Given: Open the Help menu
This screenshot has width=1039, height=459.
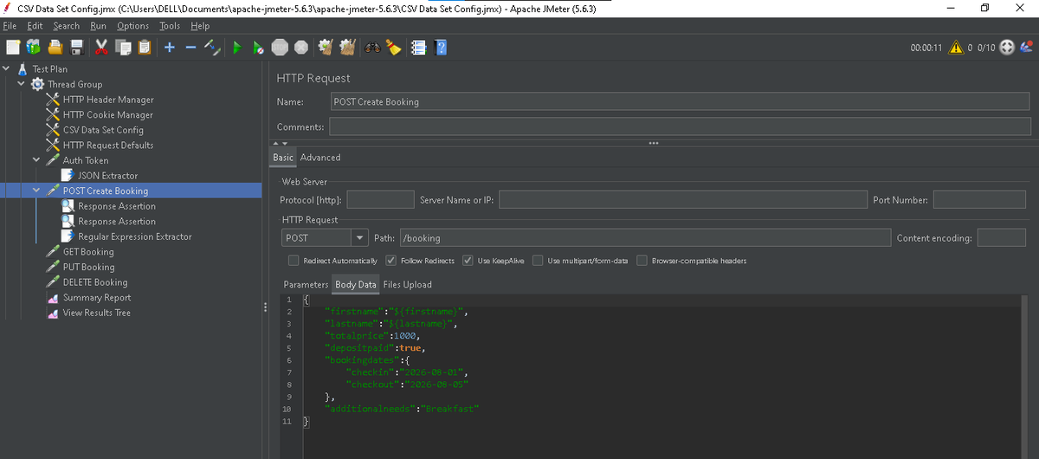Looking at the screenshot, I should tap(200, 26).
